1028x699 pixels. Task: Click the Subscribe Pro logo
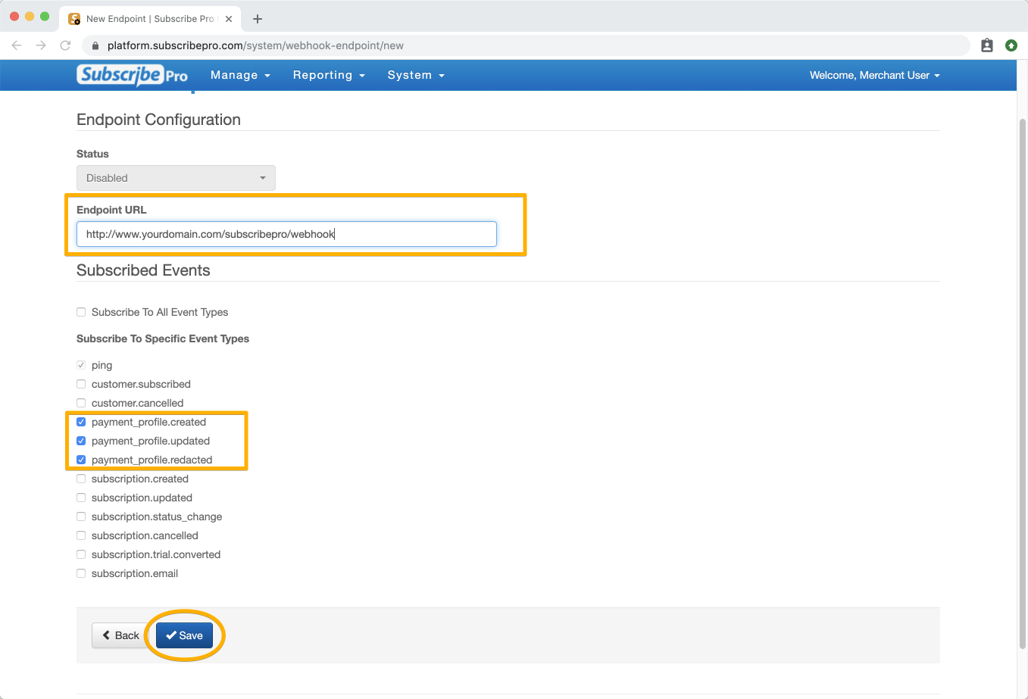pos(133,75)
